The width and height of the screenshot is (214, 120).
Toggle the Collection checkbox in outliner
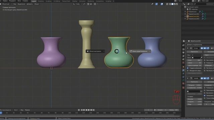(x=188, y=9)
